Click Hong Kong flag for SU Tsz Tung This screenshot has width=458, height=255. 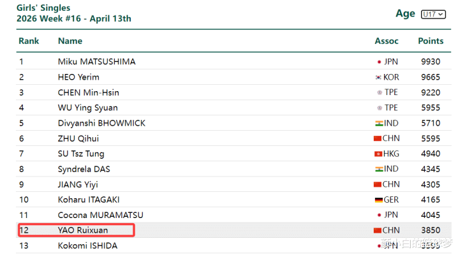(x=378, y=154)
